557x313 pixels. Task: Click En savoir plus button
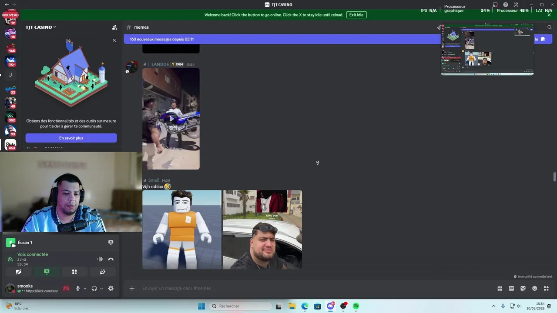point(71,138)
